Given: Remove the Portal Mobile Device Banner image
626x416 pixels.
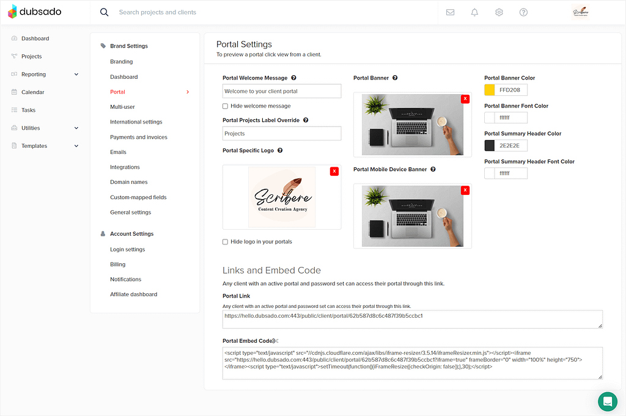Looking at the screenshot, I should click(465, 190).
